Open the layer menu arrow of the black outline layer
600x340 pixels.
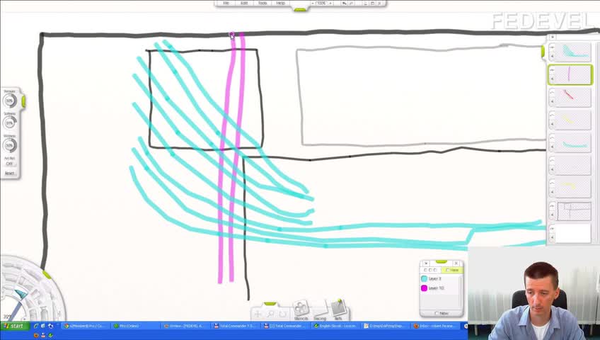pos(552,215)
